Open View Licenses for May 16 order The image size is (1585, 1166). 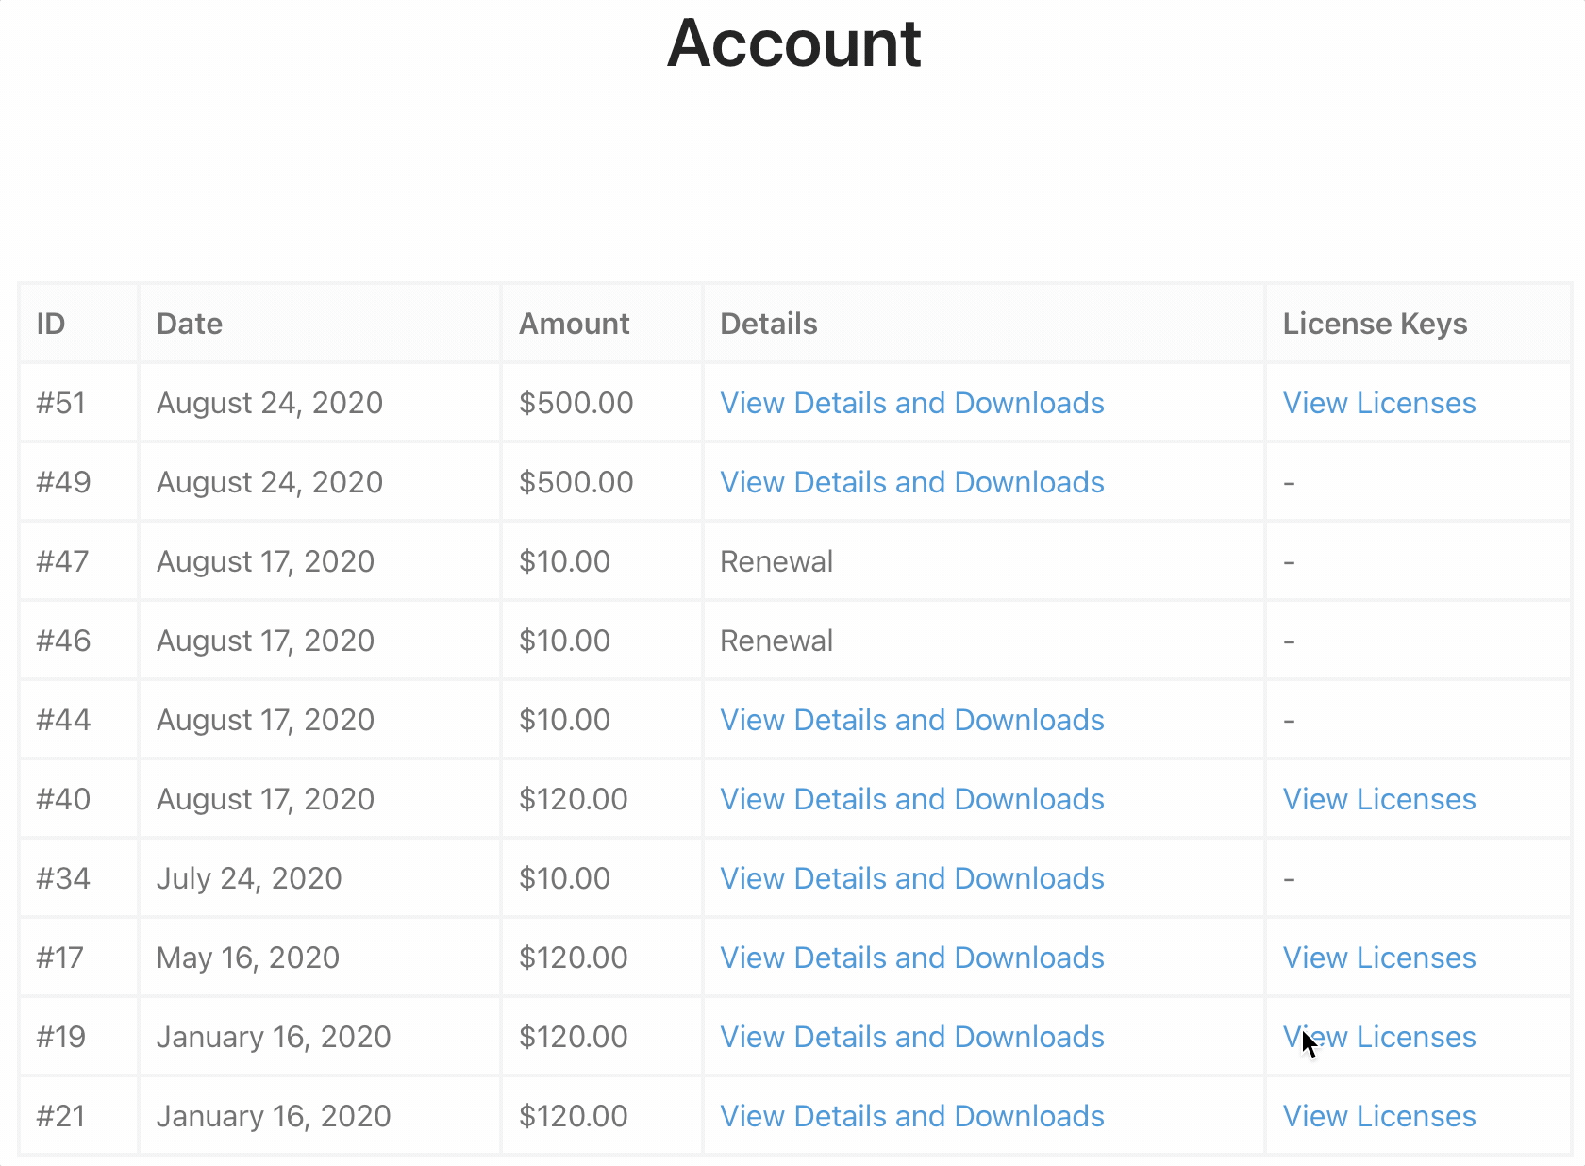tap(1378, 958)
